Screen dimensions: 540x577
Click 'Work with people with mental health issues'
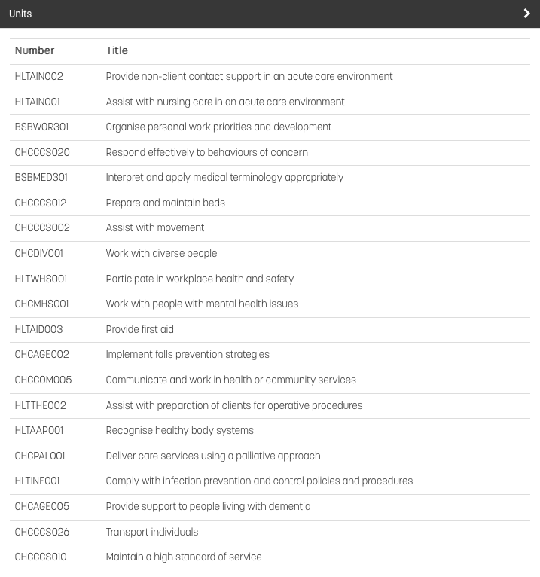(202, 304)
